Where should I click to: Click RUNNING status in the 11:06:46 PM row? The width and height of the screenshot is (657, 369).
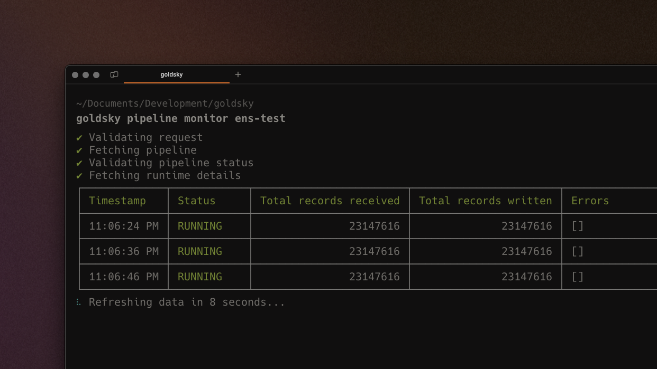(x=200, y=277)
